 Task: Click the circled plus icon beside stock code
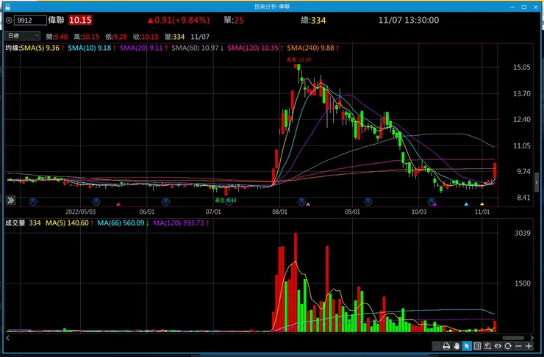(x=9, y=21)
